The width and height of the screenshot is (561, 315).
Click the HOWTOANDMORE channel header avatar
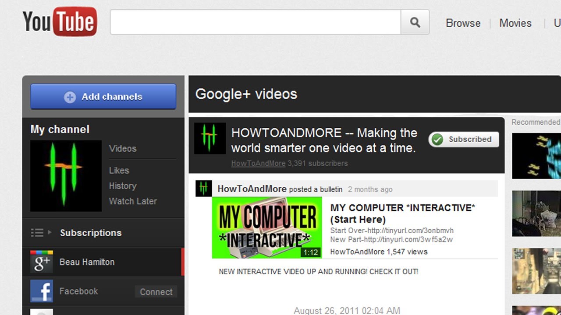click(x=210, y=138)
